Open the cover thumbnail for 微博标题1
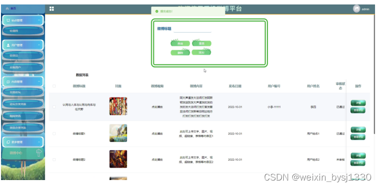The height and width of the screenshot is (187, 379). click(118, 133)
